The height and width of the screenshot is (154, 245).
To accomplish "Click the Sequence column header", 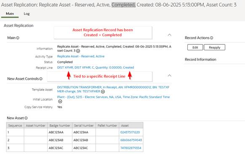I will (x=15, y=125).
